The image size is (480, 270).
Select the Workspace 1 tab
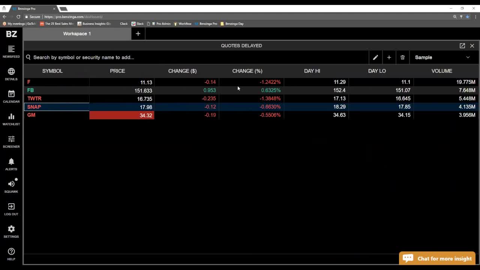(77, 34)
